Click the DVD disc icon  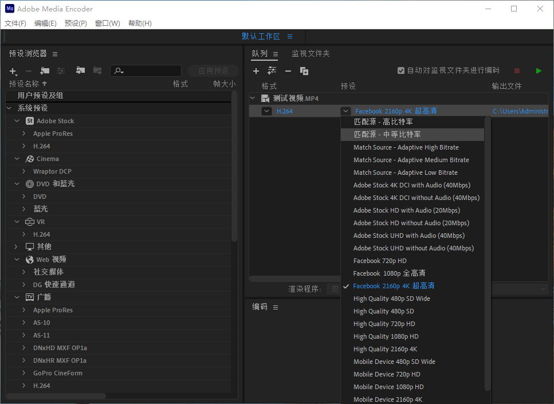(30, 184)
